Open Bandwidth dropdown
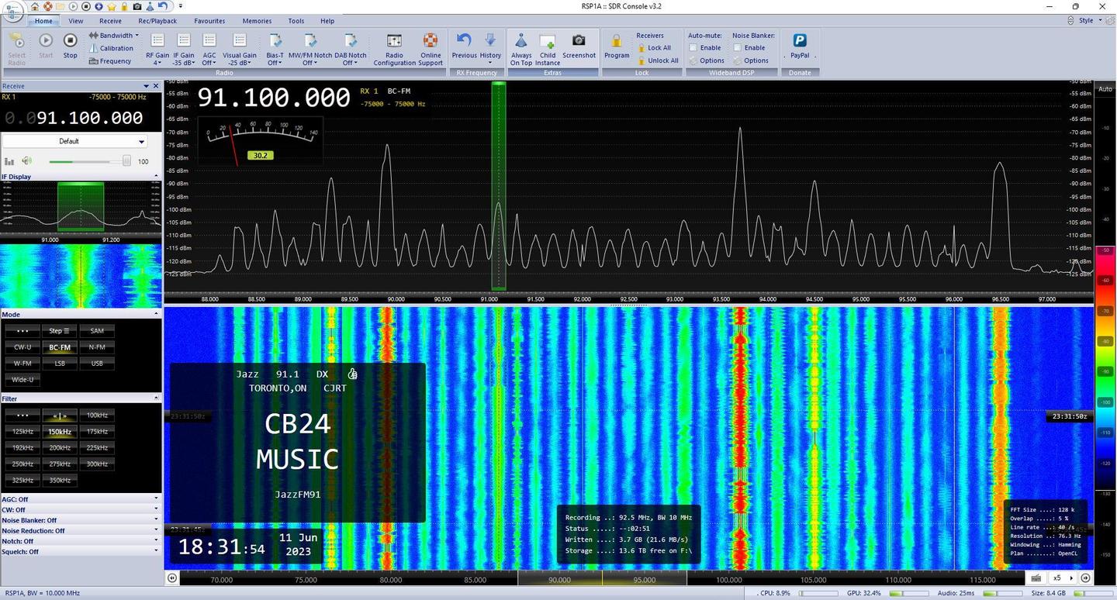The width and height of the screenshot is (1117, 600). 114,36
